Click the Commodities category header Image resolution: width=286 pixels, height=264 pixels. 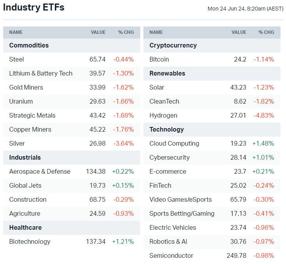pyautogui.click(x=29, y=45)
